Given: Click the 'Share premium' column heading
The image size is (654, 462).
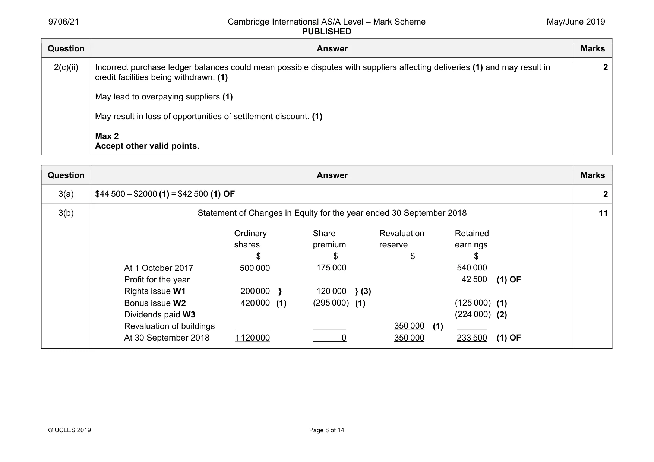Looking at the screenshot, I should pyautogui.click(x=329, y=239).
